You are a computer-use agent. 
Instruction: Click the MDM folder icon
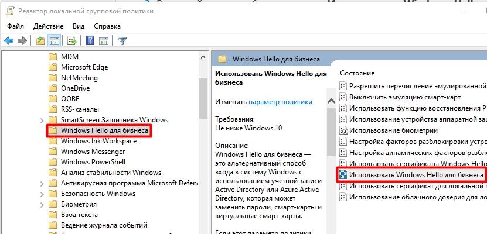pyautogui.click(x=53, y=57)
